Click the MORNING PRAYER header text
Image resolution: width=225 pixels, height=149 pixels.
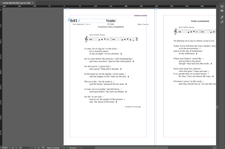pyautogui.click(x=140, y=16)
